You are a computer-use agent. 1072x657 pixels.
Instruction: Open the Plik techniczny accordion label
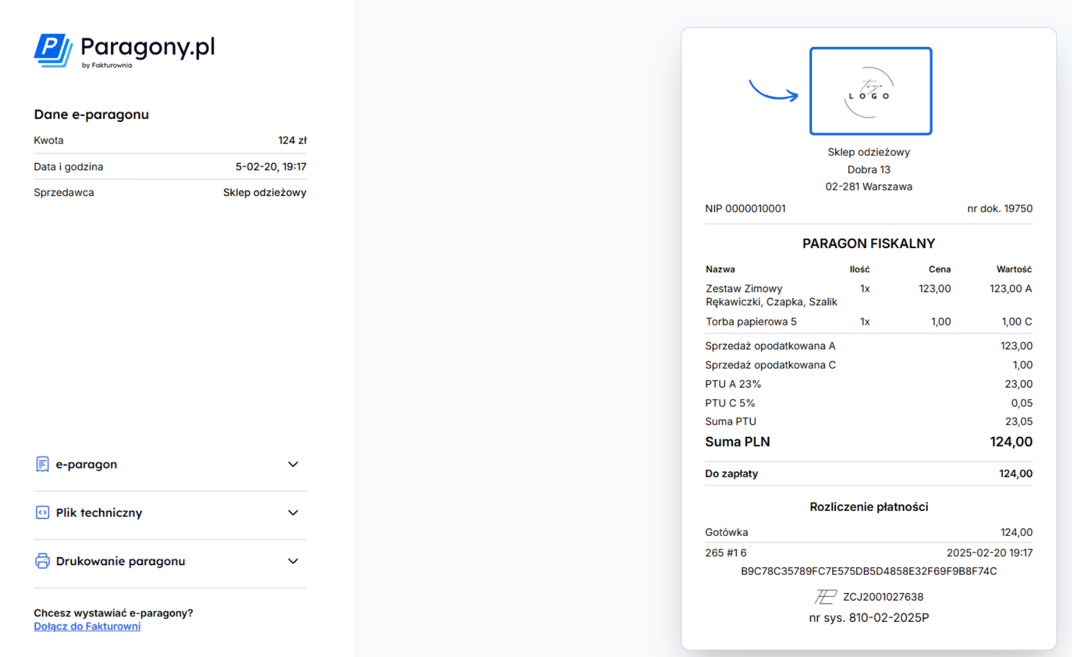[x=99, y=513]
